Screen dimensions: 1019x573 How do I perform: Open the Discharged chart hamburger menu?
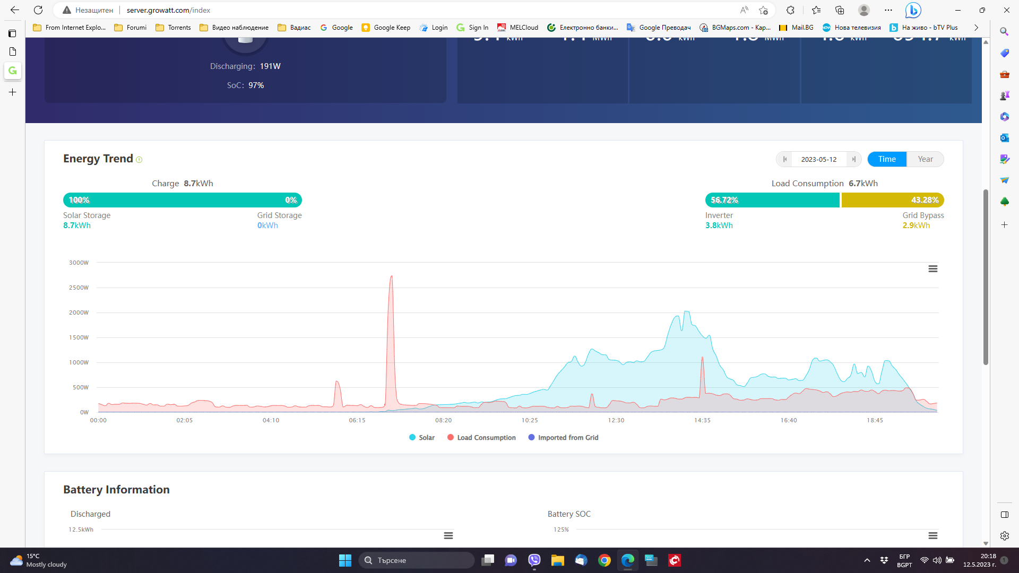[448, 535]
